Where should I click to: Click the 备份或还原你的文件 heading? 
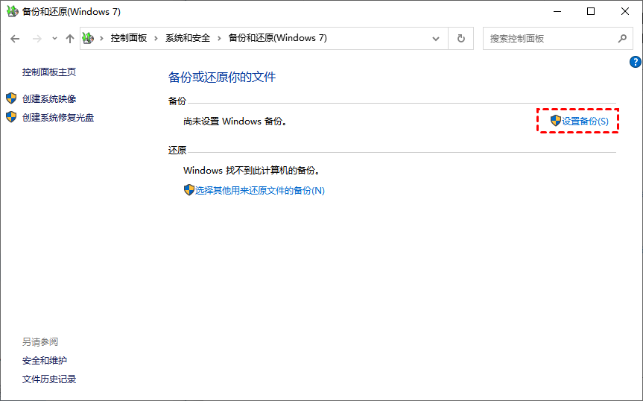(222, 77)
